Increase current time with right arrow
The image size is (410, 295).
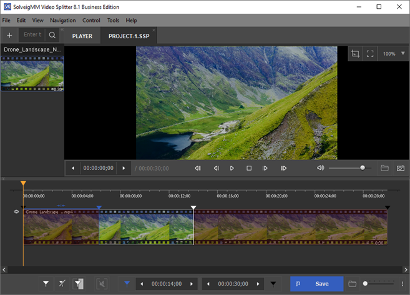[x=124, y=168]
